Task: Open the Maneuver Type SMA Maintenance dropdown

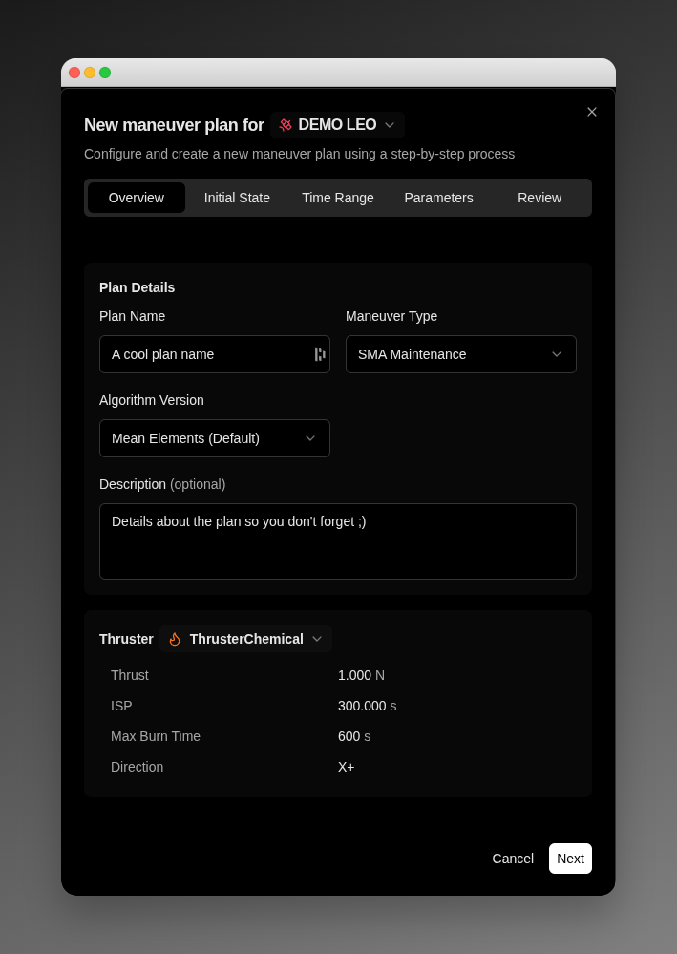Action: coord(461,354)
